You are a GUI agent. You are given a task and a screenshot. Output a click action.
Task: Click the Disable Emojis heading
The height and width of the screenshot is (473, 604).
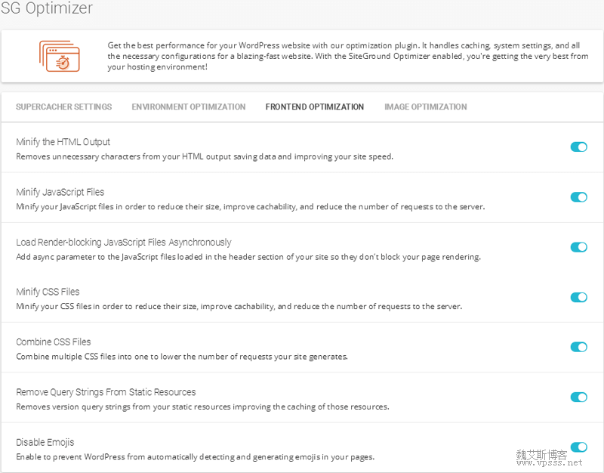coord(45,442)
